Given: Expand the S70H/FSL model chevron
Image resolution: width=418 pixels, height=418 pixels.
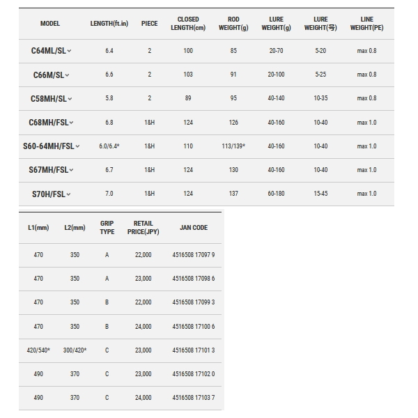Looking at the screenshot, I should tap(68, 194).
